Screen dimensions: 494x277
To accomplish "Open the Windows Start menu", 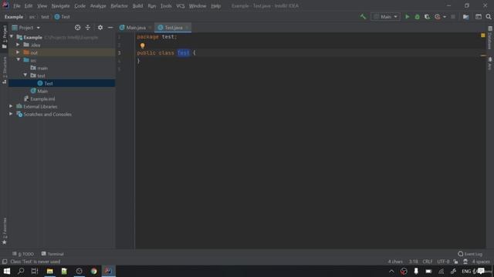I will pyautogui.click(x=7, y=271).
